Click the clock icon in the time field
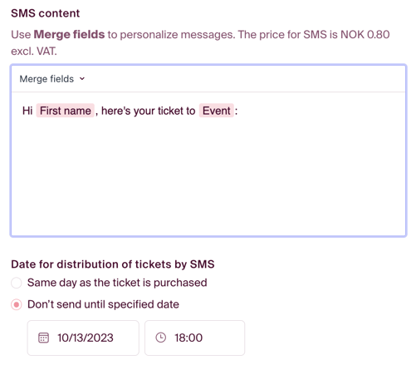416x365 pixels. 161,338
